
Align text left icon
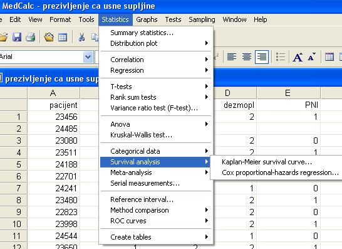tap(232, 57)
